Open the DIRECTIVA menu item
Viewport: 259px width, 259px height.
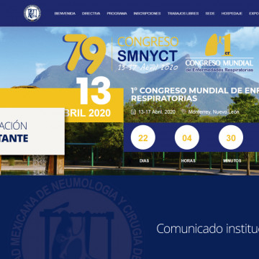click(x=91, y=14)
